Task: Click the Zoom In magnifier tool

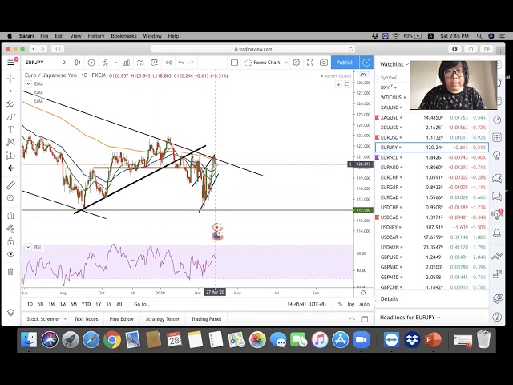Action: point(10,200)
